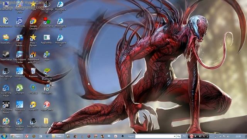The width and height of the screenshot is (247, 139).
Task: Open the Apps android shortcut
Action: (47, 56)
